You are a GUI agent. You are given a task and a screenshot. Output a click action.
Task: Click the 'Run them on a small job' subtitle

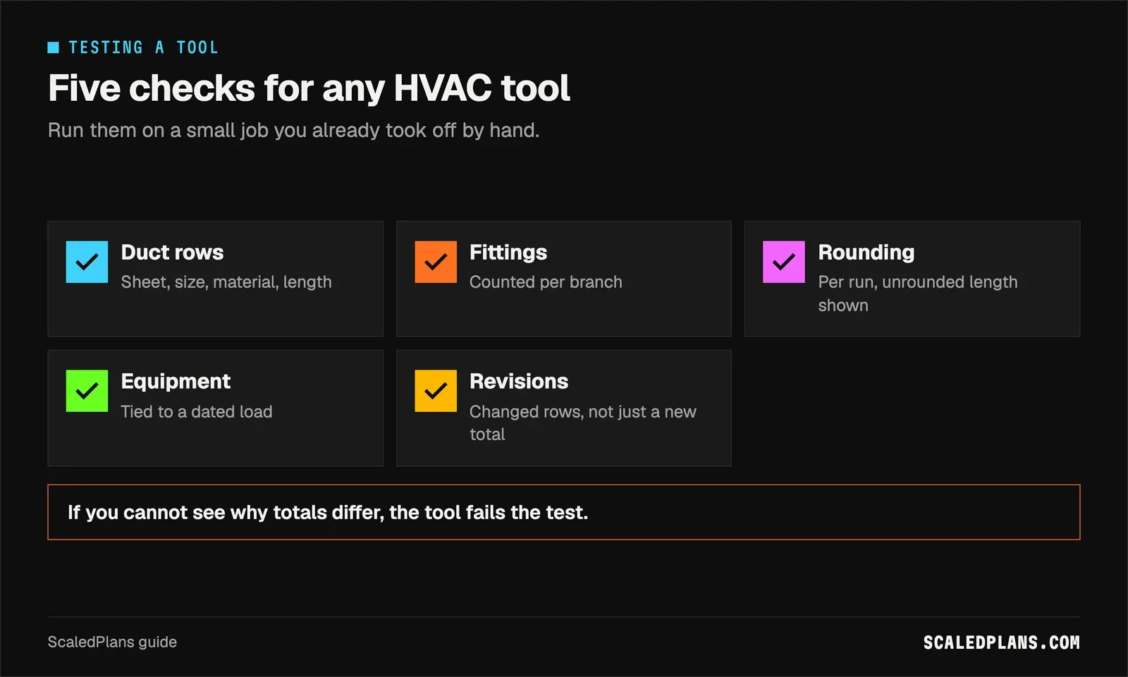pos(293,130)
